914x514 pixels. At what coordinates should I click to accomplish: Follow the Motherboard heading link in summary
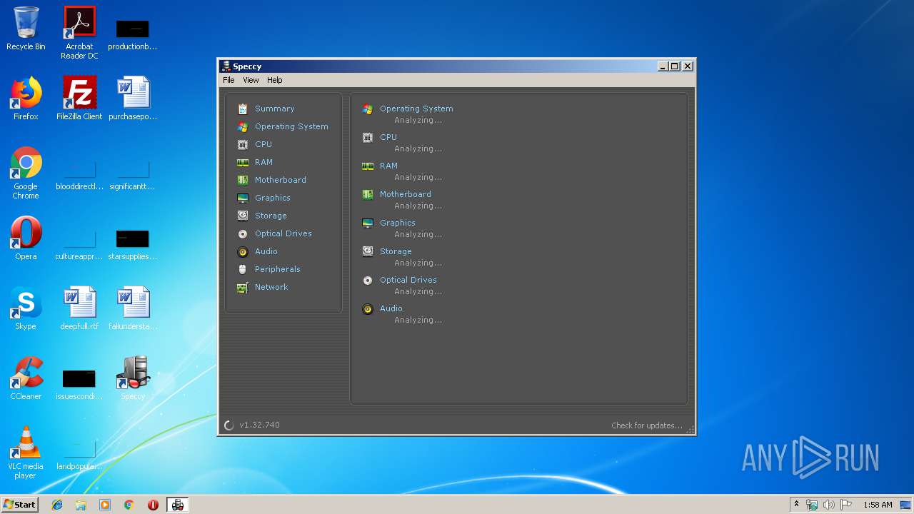click(x=406, y=194)
